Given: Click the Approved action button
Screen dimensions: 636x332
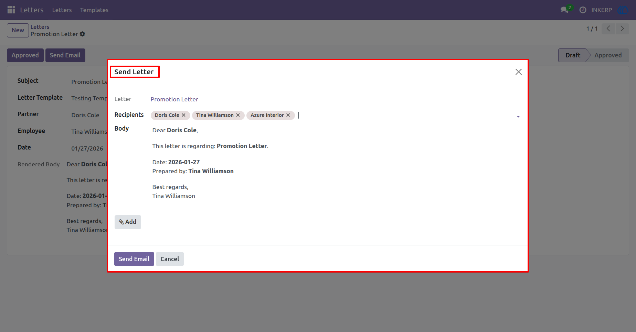Looking at the screenshot, I should pyautogui.click(x=25, y=55).
